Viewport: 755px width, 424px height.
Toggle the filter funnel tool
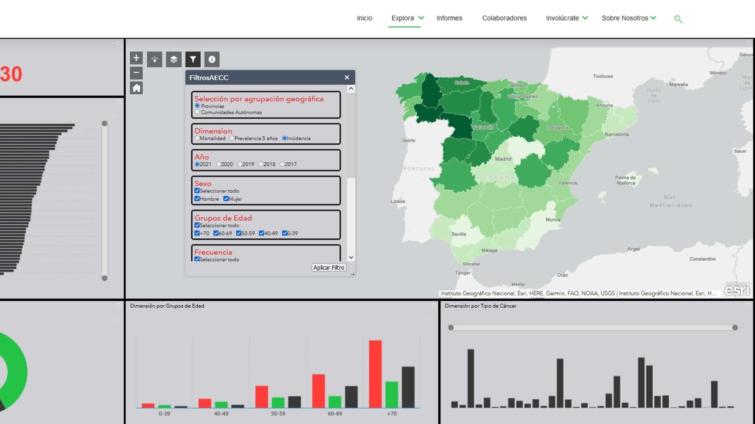[193, 59]
